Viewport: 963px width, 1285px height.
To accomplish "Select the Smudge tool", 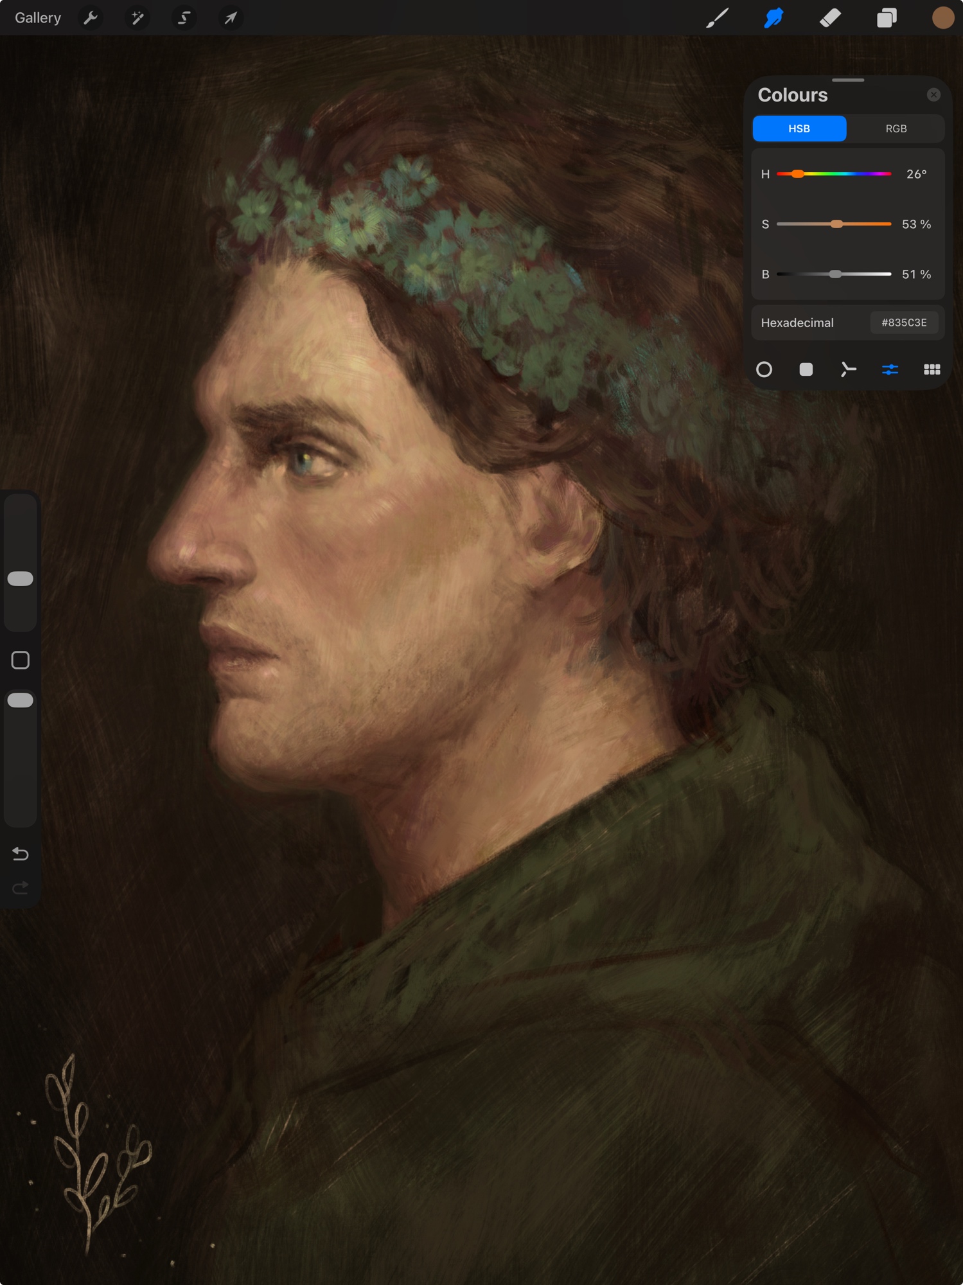I will click(x=773, y=18).
